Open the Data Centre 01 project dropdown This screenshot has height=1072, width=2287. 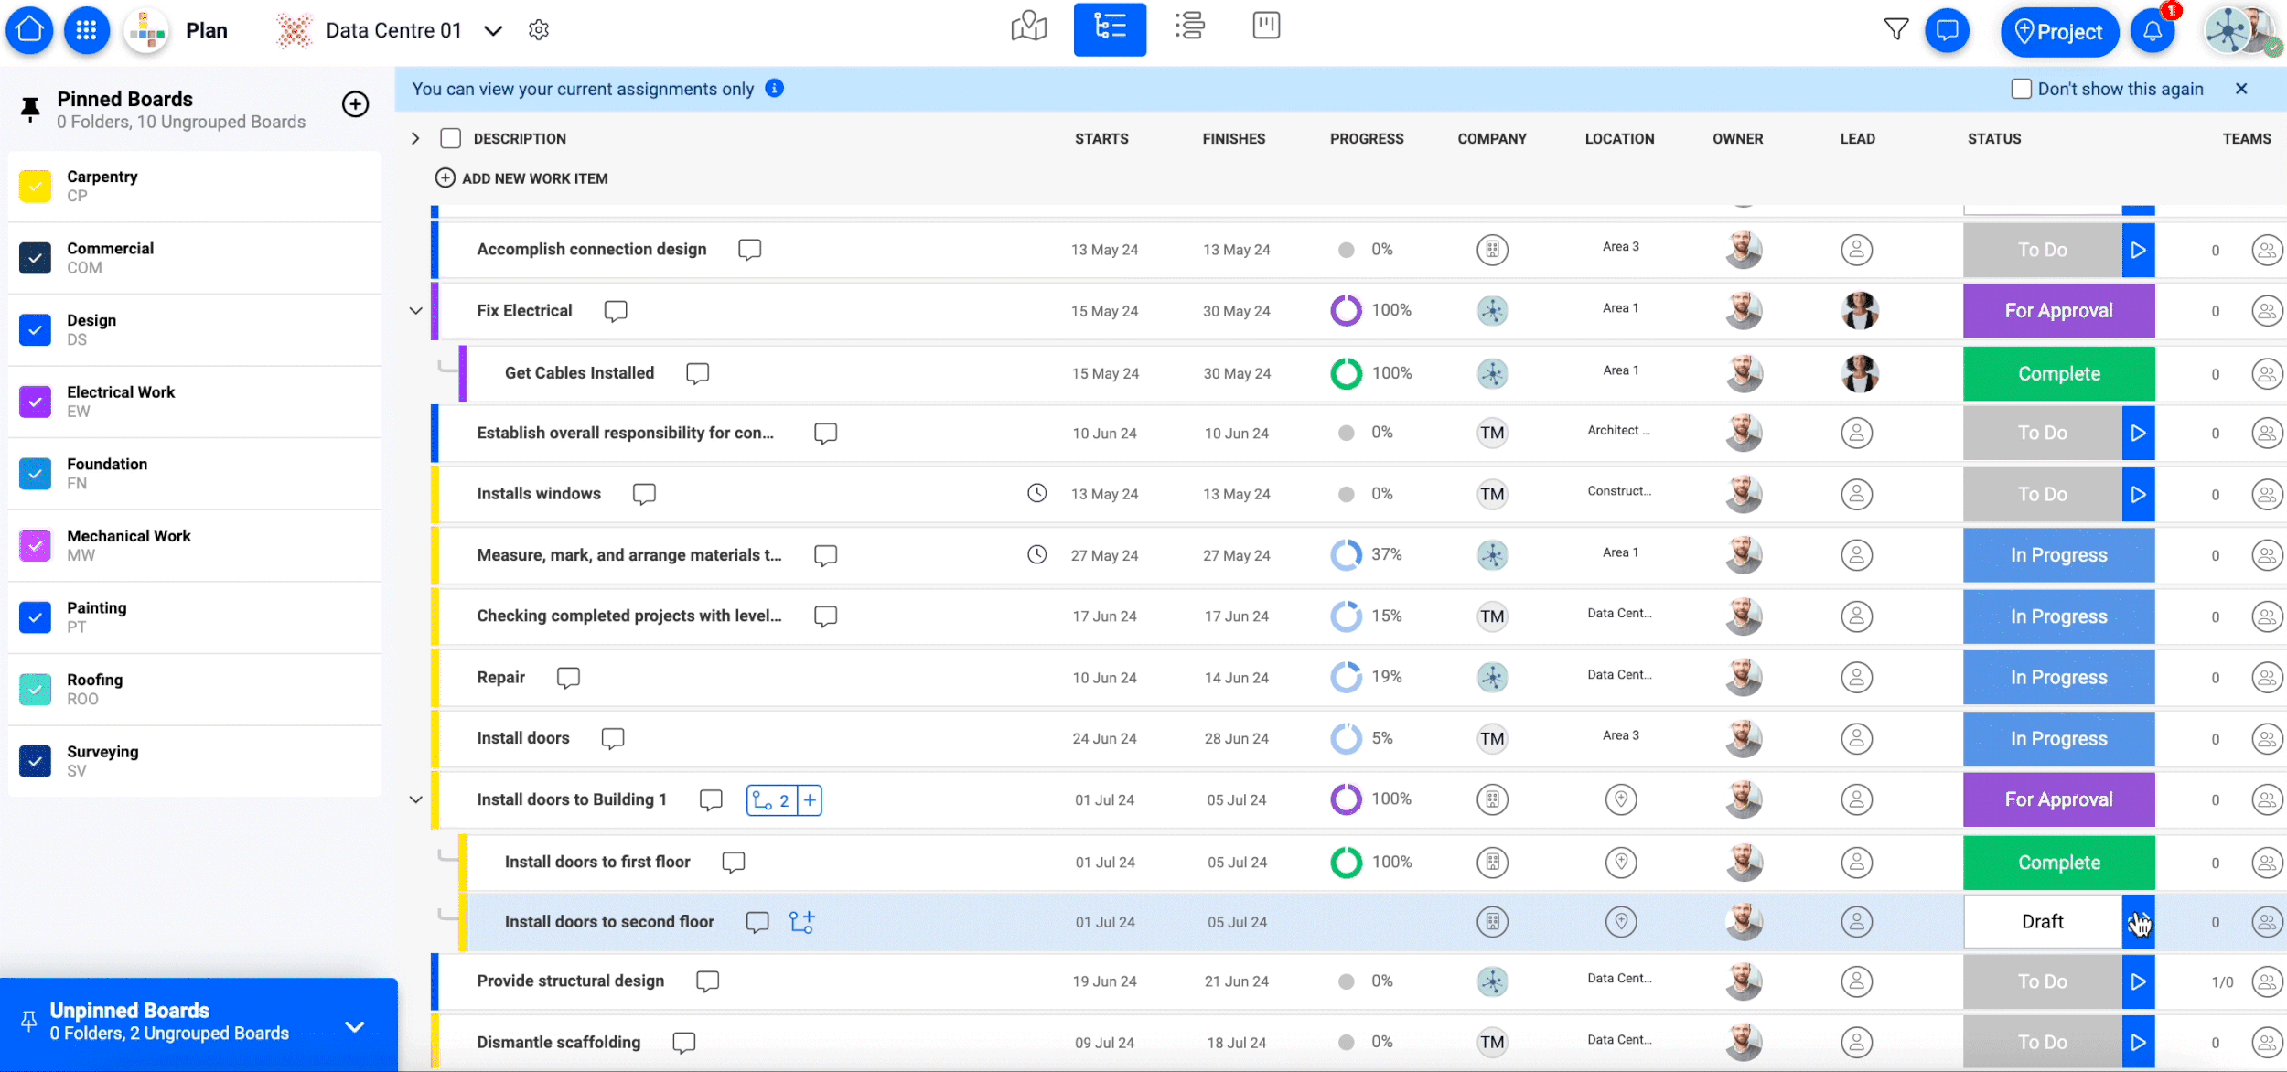click(493, 31)
